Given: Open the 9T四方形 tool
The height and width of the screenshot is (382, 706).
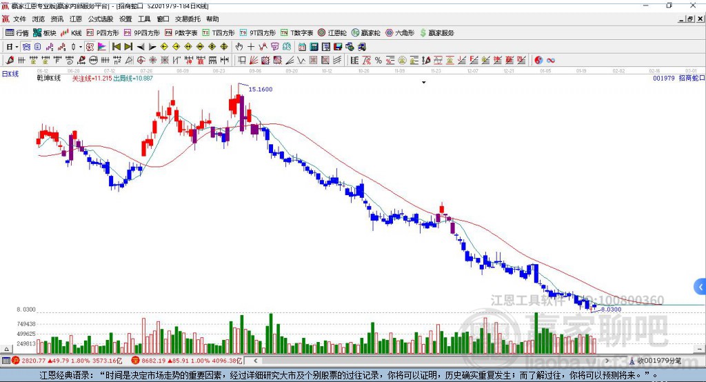Looking at the screenshot, I should pos(258,33).
